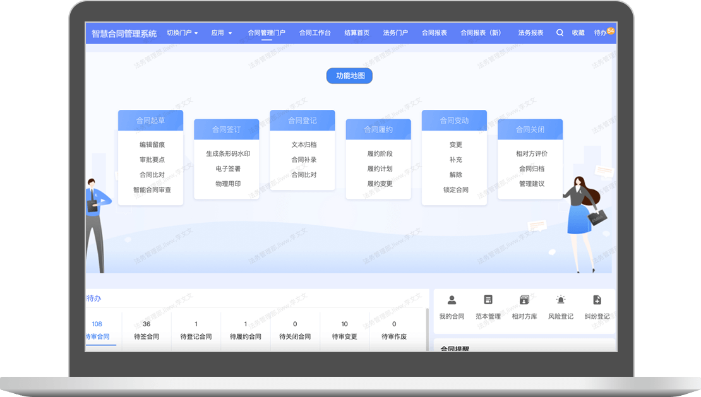Open 风险登记 alarm icon
The height and width of the screenshot is (397, 701).
point(560,300)
